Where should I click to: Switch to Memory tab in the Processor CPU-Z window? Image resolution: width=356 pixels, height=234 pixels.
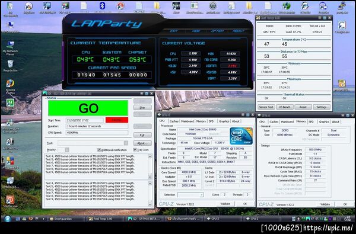201,121
